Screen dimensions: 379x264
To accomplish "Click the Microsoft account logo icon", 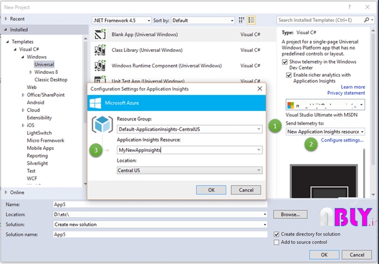I will [290, 105].
